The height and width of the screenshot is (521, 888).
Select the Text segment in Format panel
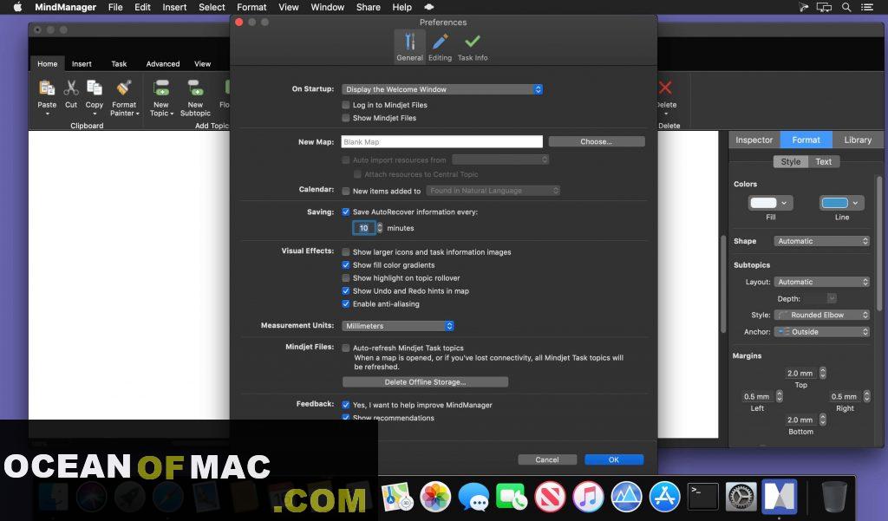coord(824,162)
